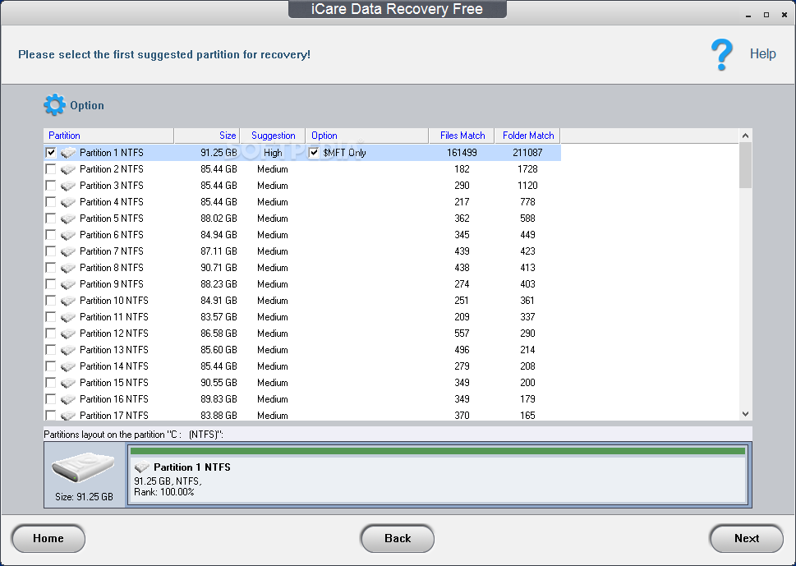Click the Back button

coord(398,538)
